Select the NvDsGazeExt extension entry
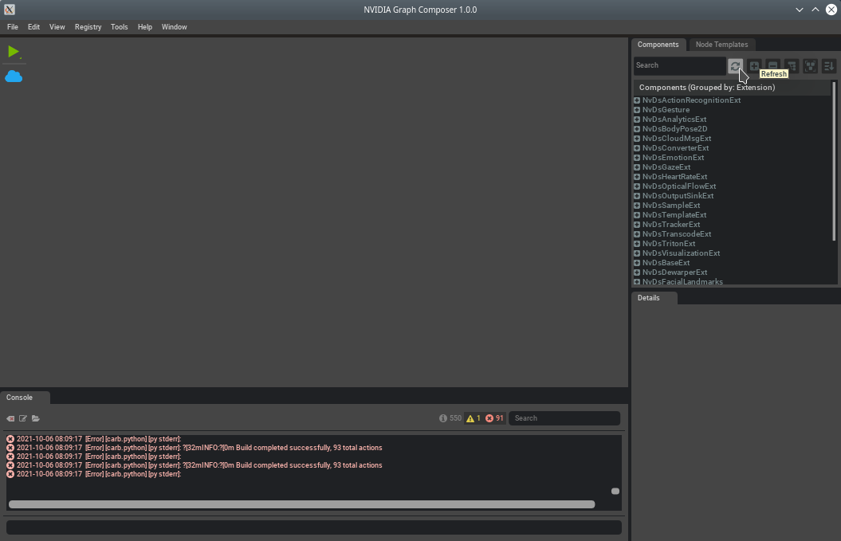This screenshot has width=841, height=541. (x=666, y=167)
